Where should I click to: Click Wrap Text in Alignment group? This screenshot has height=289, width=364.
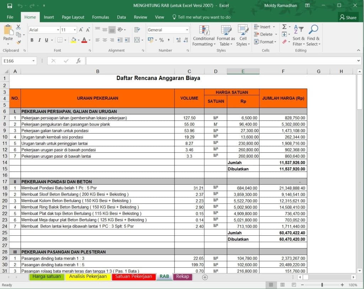137,29
